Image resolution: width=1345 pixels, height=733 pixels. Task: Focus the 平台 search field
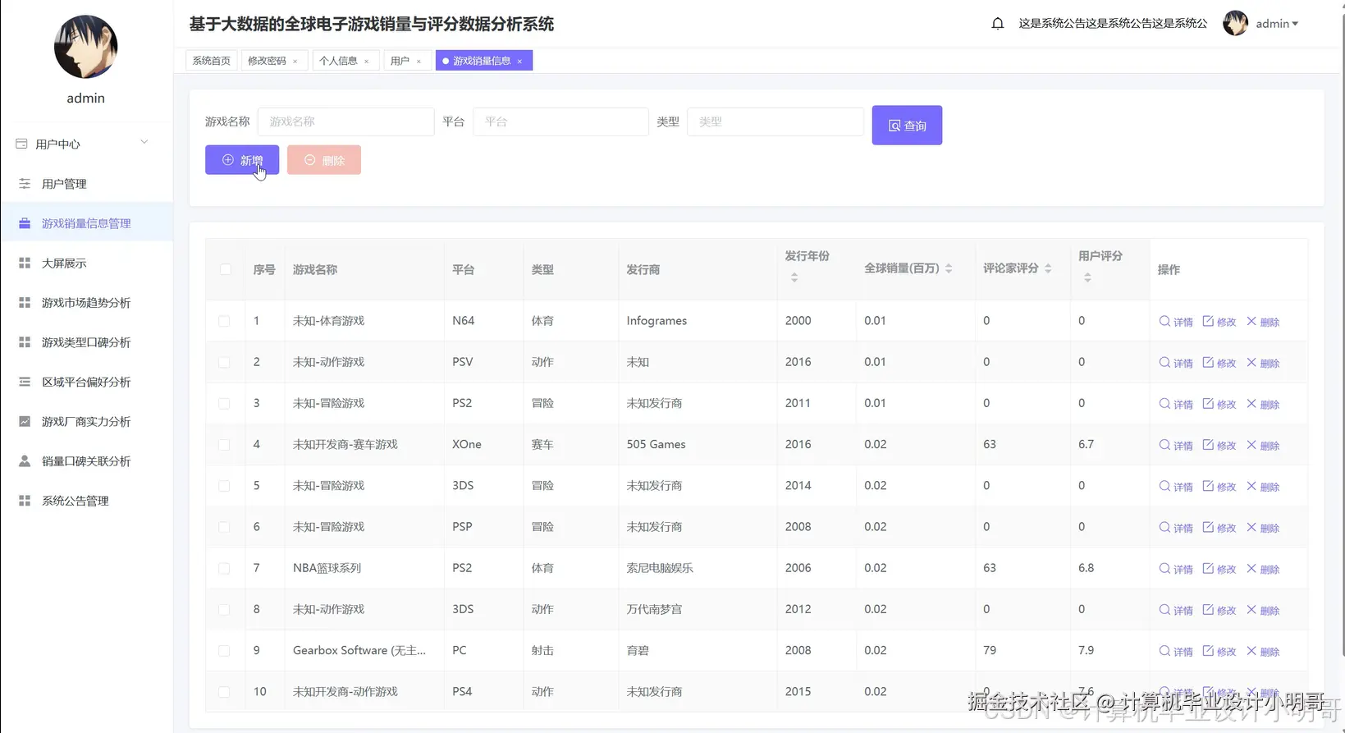coord(560,121)
